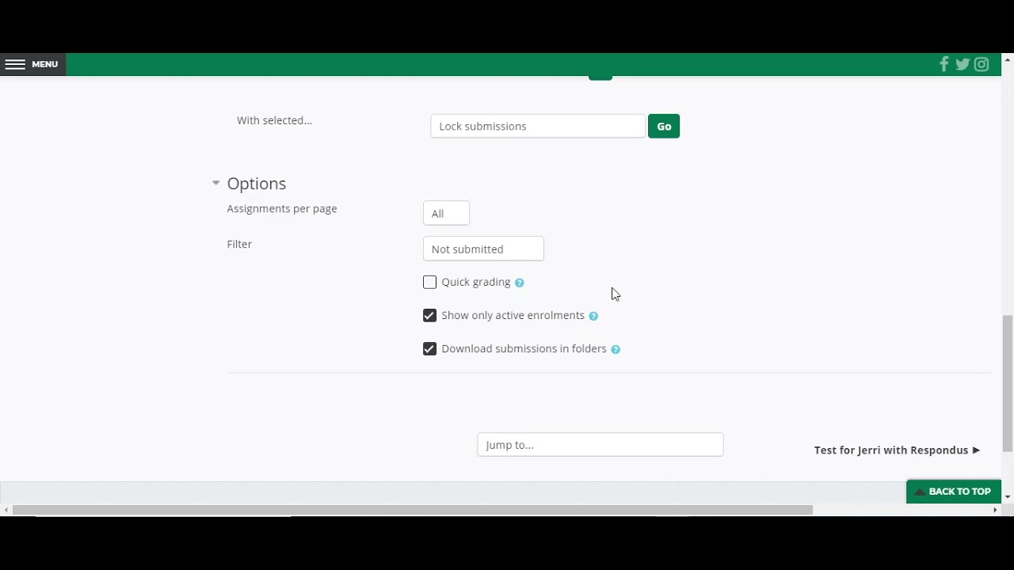Follow Test for Jerri with Respondus link
This screenshot has height=570, width=1014.
pos(897,450)
